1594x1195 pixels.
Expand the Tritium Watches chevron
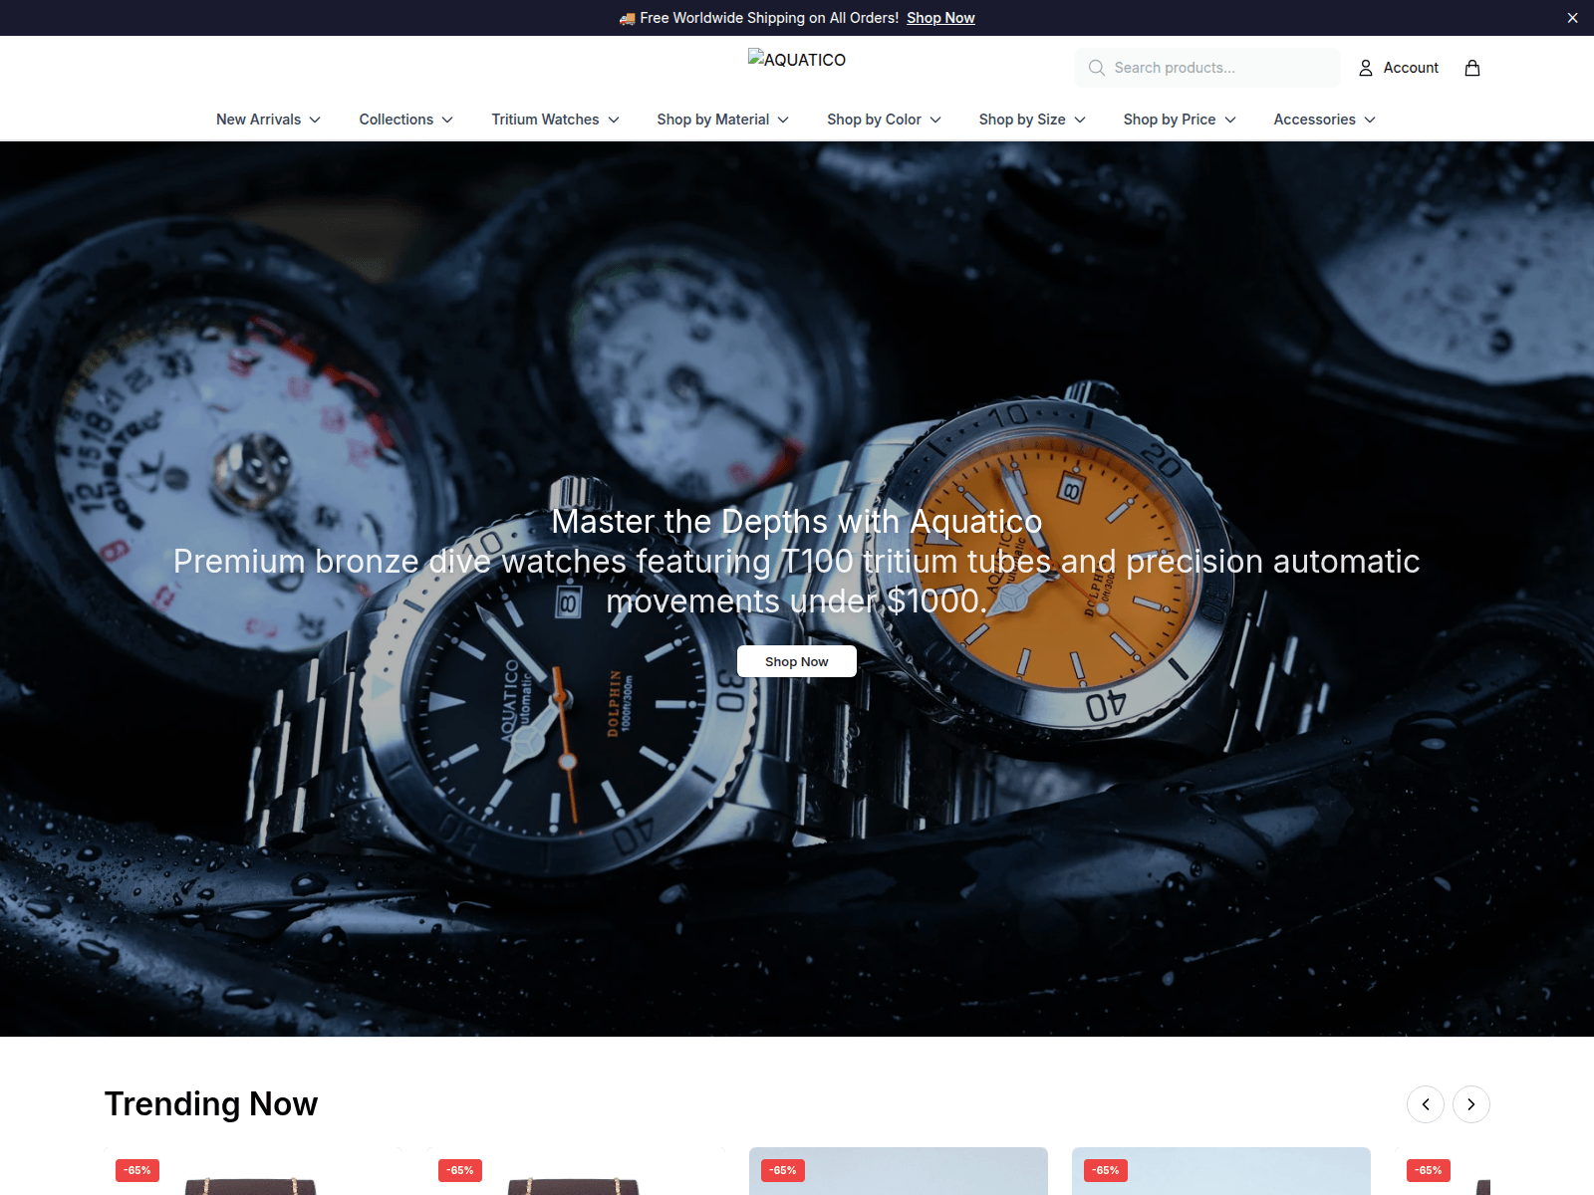tap(614, 119)
